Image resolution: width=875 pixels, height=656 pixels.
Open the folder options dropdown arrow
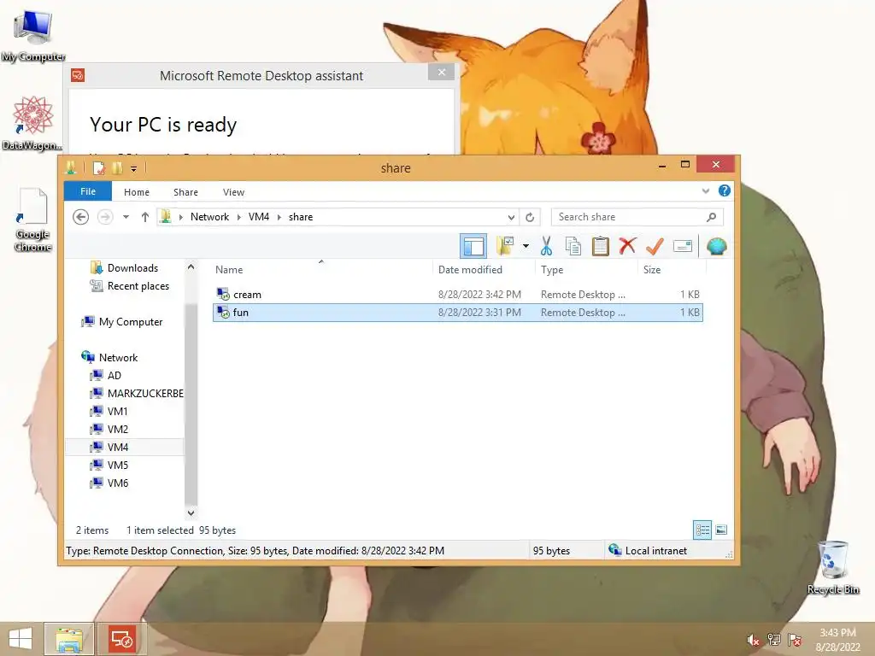tap(526, 246)
